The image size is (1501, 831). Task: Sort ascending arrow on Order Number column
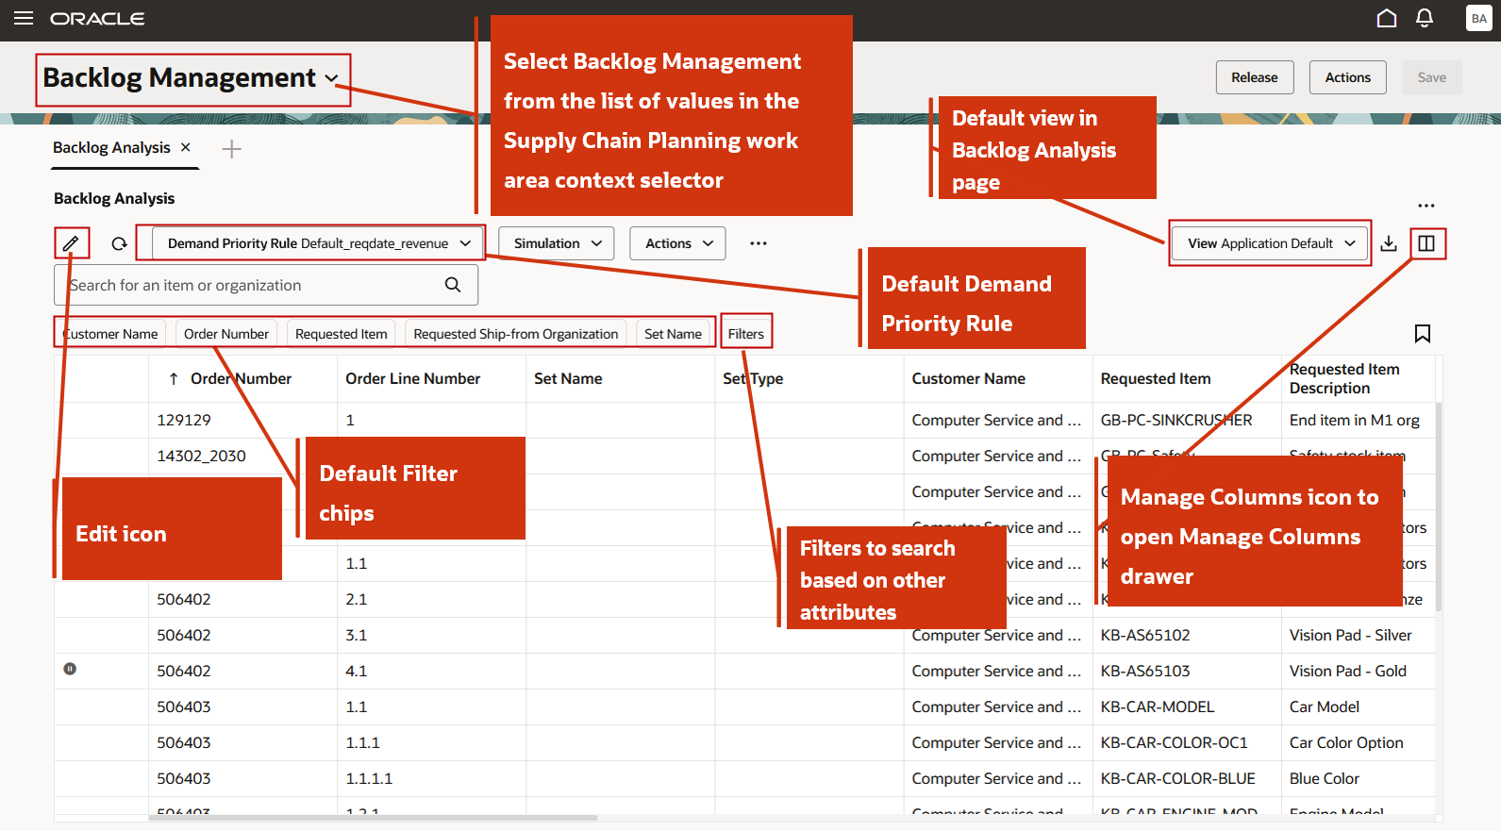click(174, 378)
